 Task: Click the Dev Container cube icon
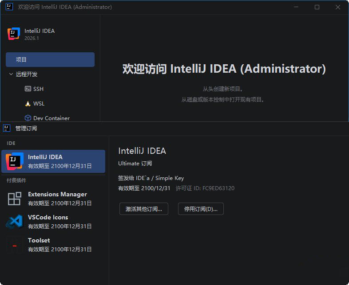[x=28, y=118]
